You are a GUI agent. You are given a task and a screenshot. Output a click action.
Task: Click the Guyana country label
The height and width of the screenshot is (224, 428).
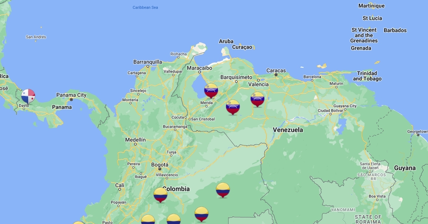(x=404, y=168)
